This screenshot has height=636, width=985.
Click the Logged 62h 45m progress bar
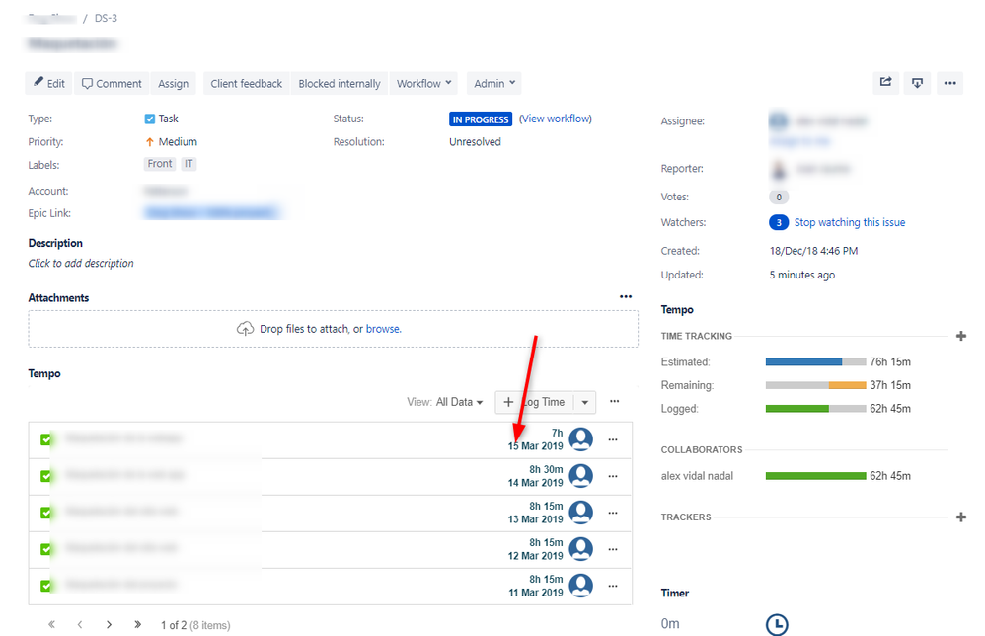point(815,409)
